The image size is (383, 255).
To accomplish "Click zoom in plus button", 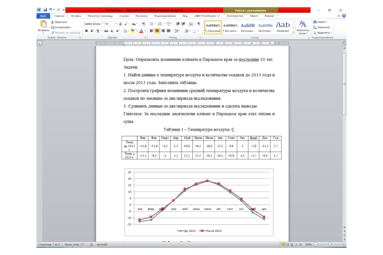I will (x=344, y=244).
